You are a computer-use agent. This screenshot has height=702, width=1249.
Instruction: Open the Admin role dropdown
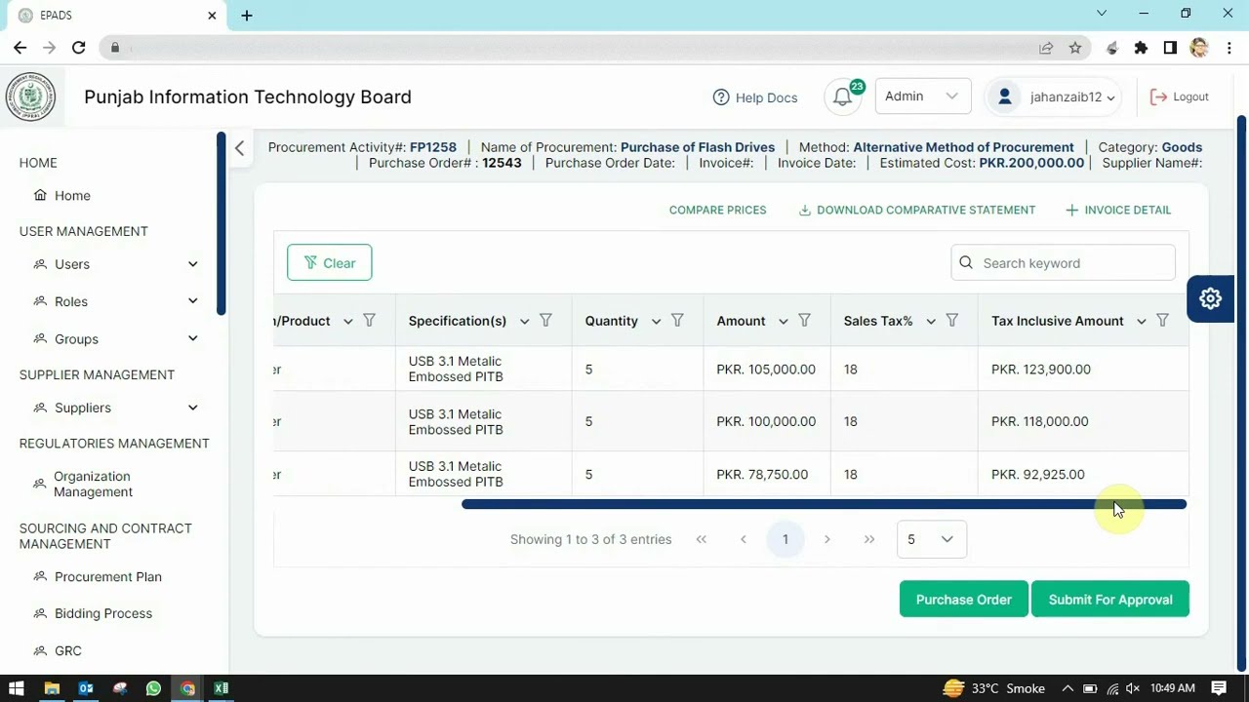[x=923, y=97]
